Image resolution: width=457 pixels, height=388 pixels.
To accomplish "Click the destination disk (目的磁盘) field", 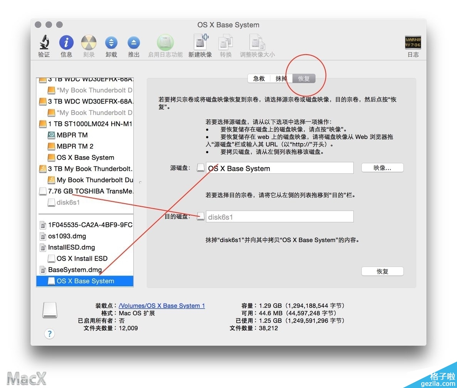I will click(x=279, y=217).
